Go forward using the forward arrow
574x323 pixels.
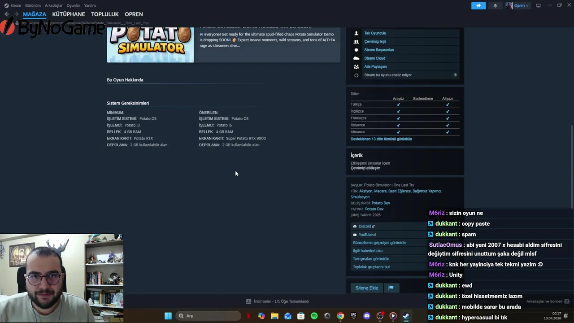[16, 14]
